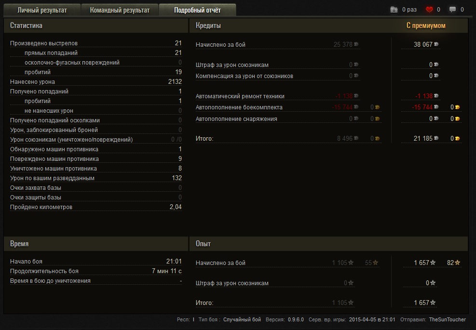Open the Личный результат tab
This screenshot has height=330, width=476.
pyautogui.click(x=42, y=10)
